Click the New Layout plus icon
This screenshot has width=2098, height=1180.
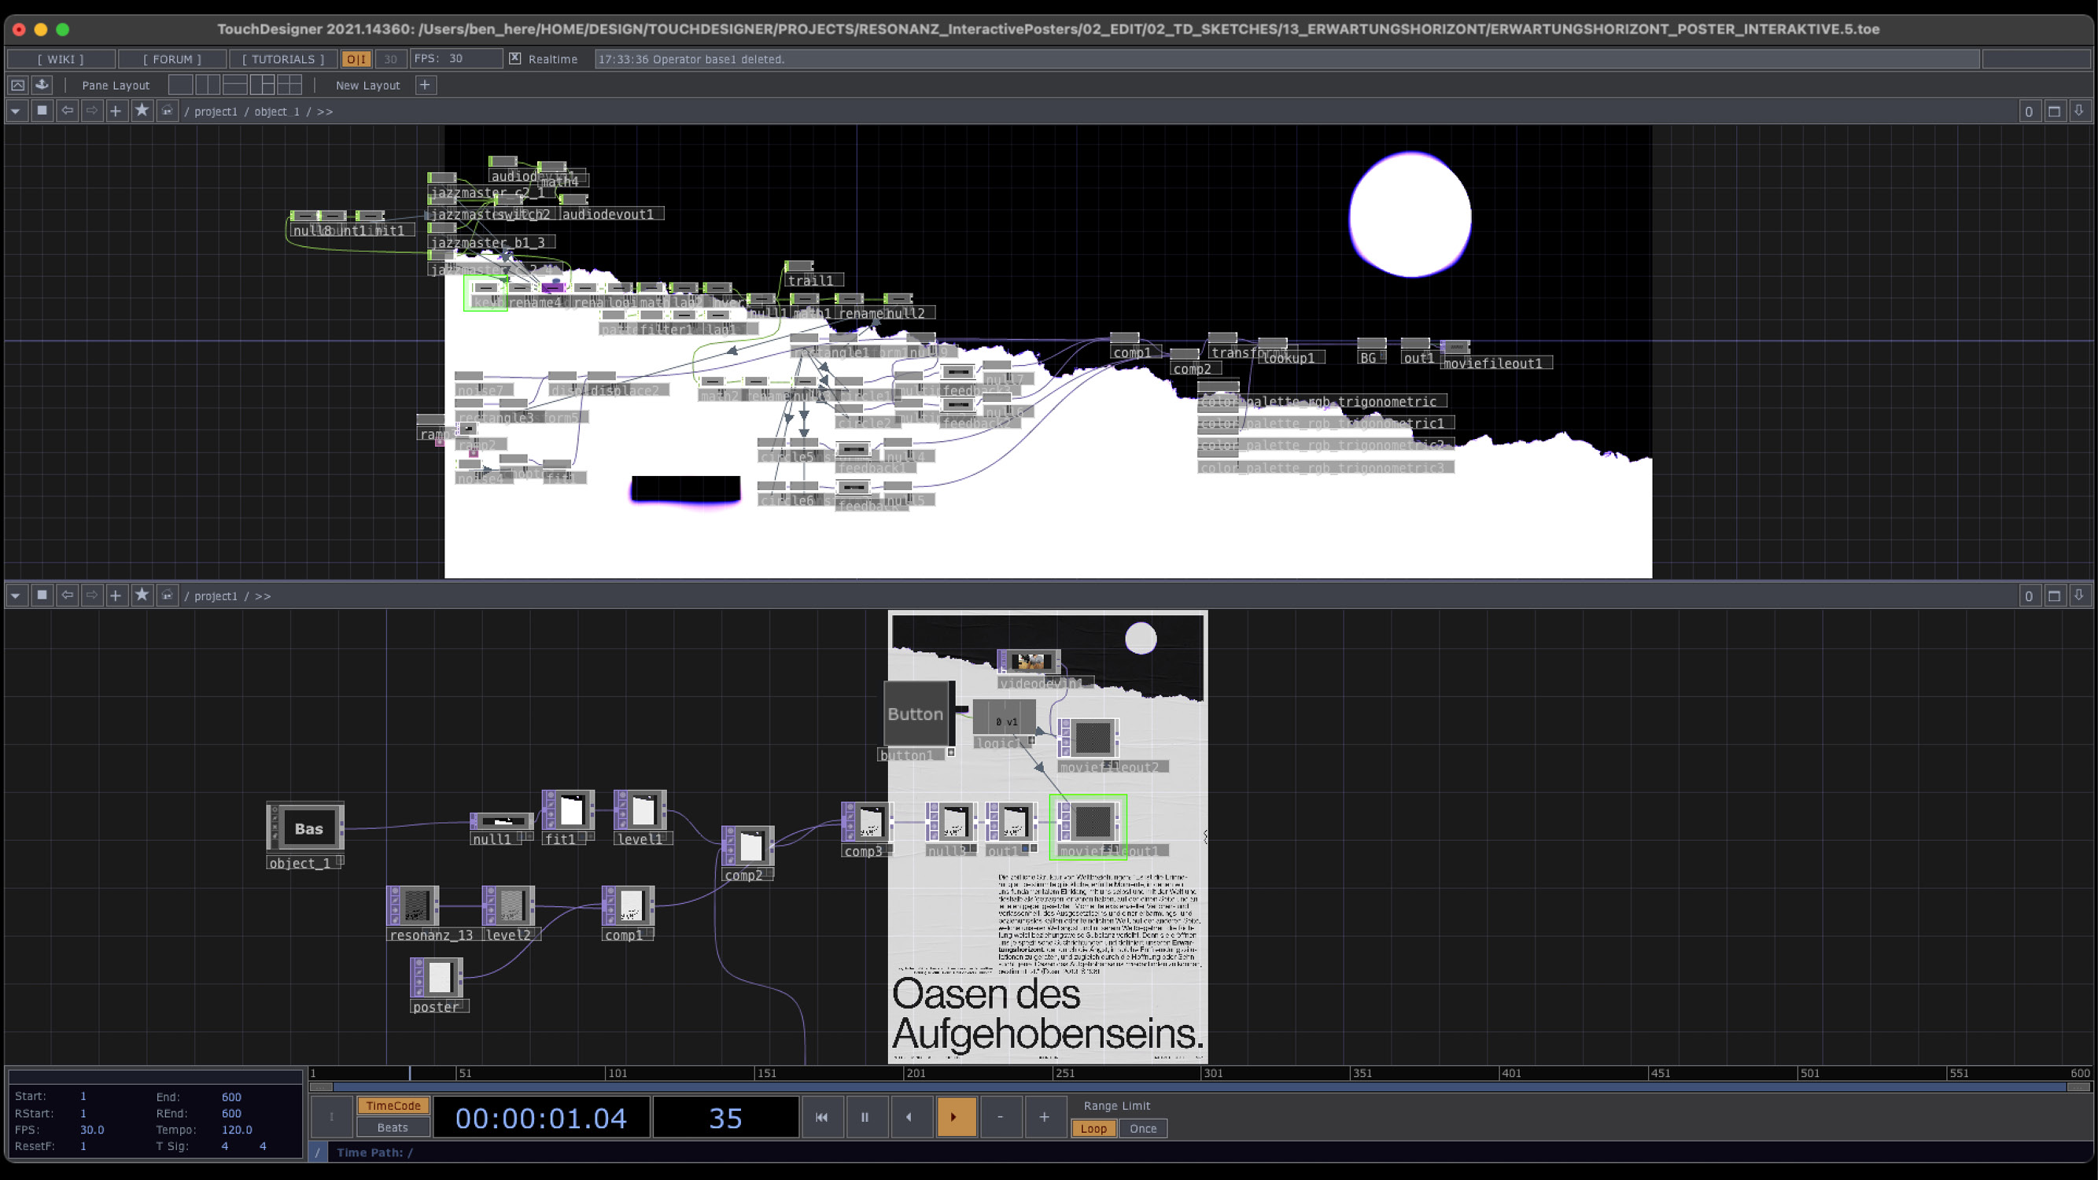pos(424,85)
